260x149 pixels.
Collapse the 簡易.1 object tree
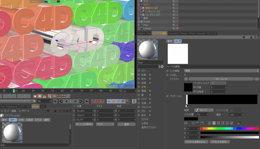139,5
